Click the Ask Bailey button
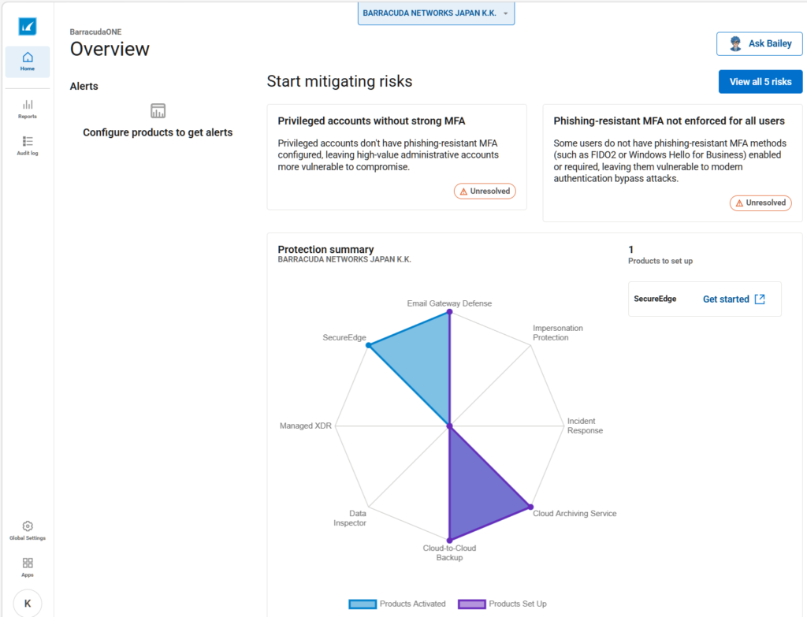 click(759, 44)
